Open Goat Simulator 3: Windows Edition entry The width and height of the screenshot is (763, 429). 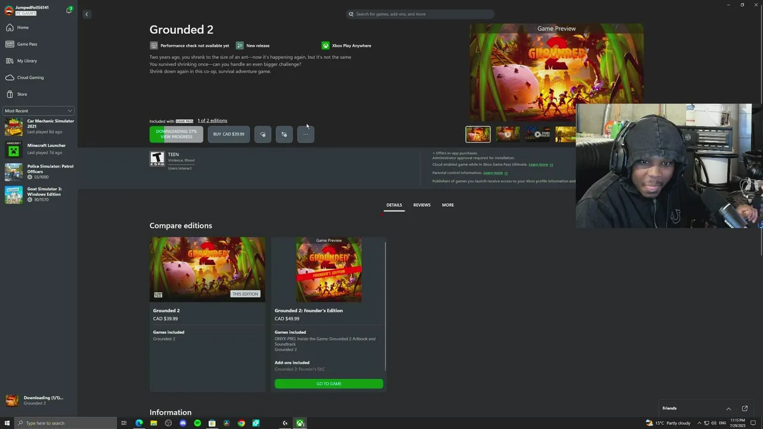39,194
